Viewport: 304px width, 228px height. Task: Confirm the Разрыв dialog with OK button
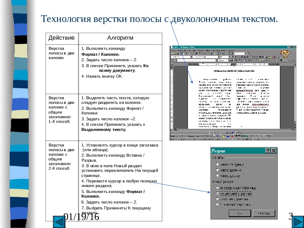240,213
